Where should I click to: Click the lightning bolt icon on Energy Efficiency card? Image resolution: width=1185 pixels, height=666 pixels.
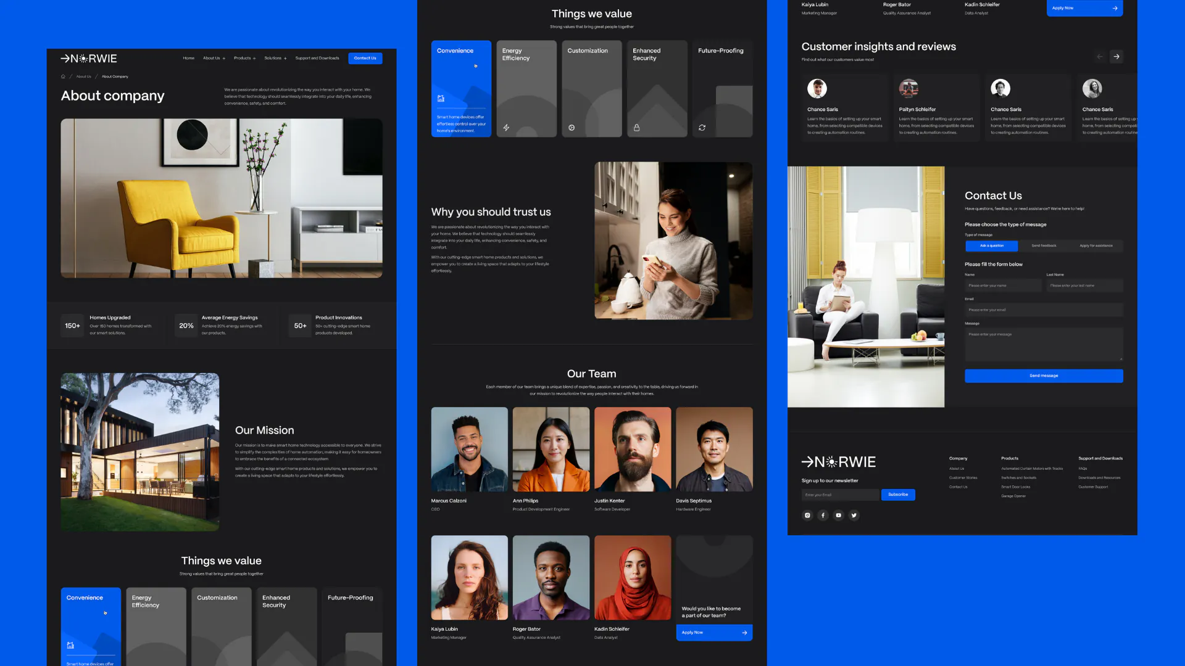506,128
